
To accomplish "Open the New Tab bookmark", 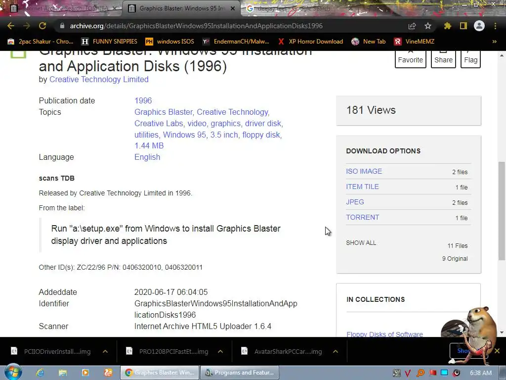I will click(x=369, y=42).
